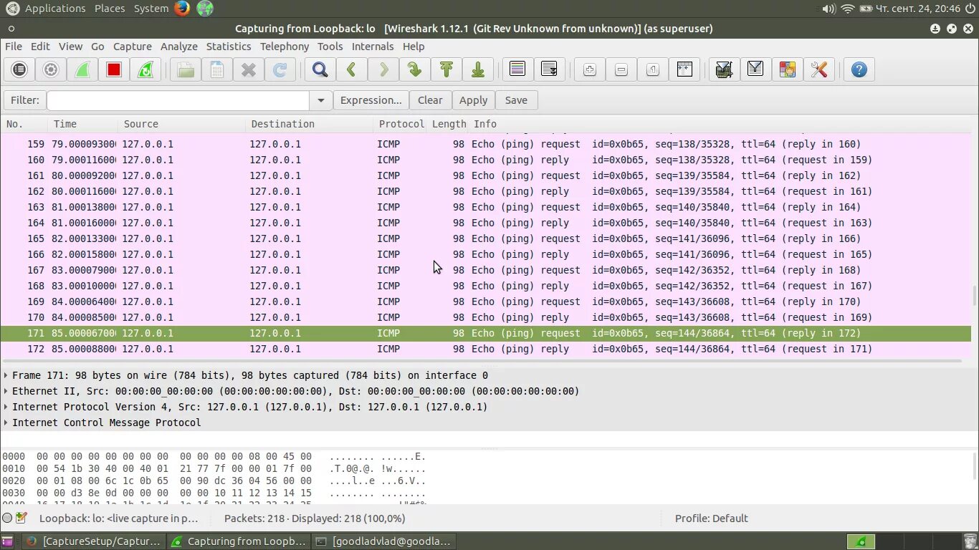Edit display filters icon

755,69
